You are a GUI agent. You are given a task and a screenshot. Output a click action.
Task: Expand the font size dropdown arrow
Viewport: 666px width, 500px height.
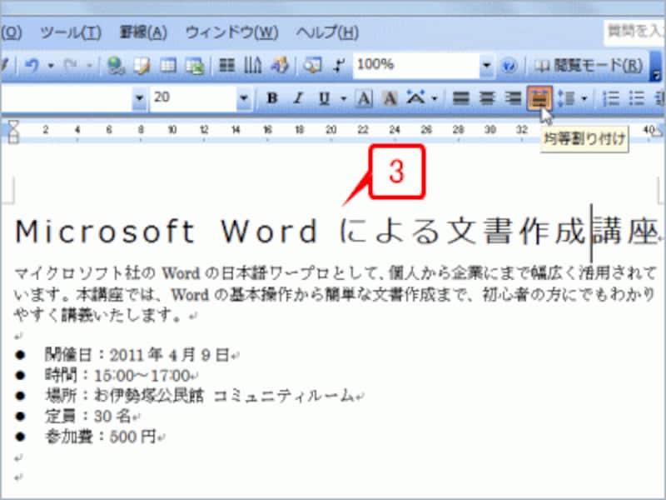(244, 98)
